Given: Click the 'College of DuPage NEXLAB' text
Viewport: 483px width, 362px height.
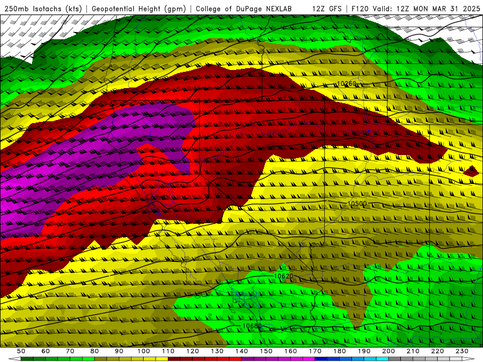Looking at the screenshot, I should [244, 9].
